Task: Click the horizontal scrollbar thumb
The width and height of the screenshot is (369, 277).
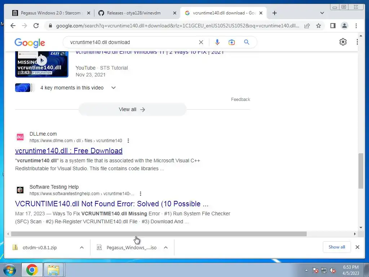Action: pos(159,234)
